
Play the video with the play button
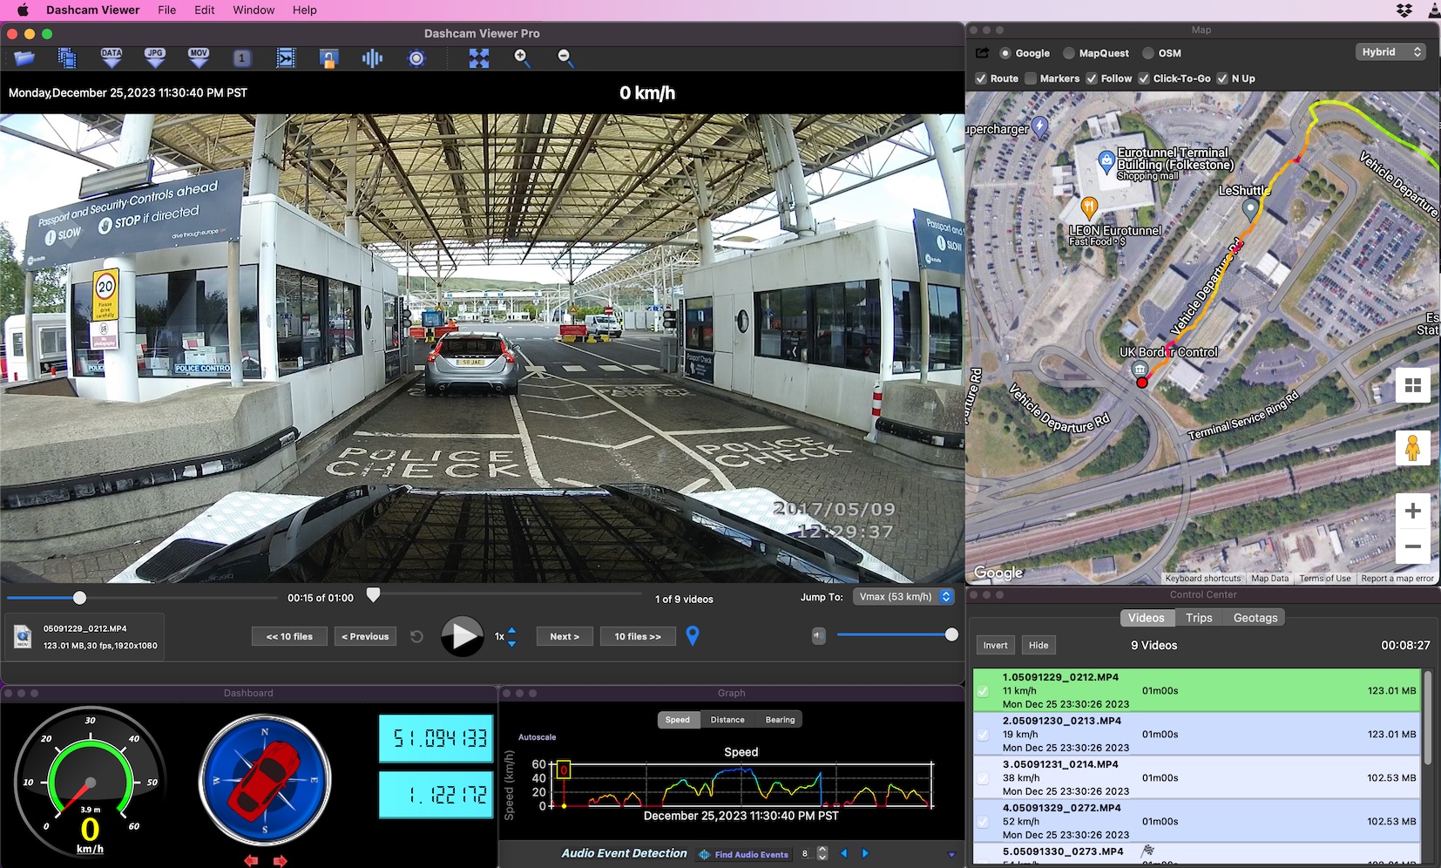tap(462, 636)
